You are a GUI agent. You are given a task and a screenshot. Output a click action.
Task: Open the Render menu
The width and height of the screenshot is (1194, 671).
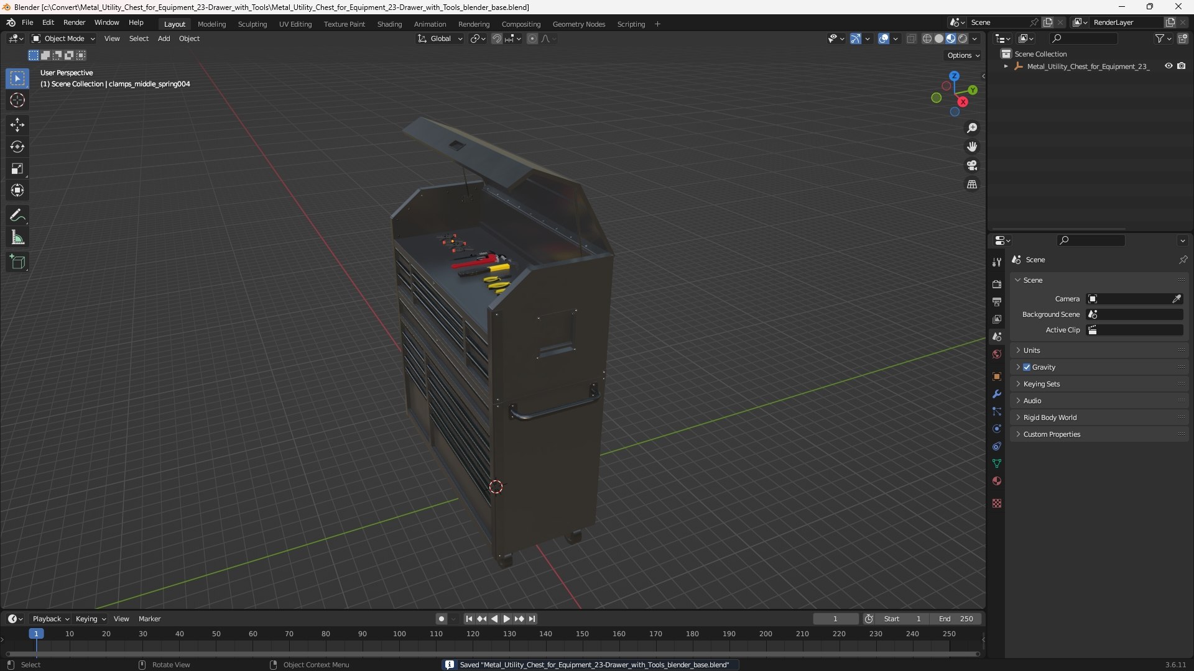point(74,22)
